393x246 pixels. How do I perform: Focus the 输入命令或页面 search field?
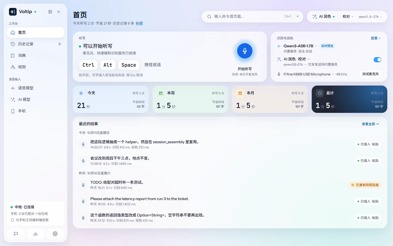tap(252, 17)
